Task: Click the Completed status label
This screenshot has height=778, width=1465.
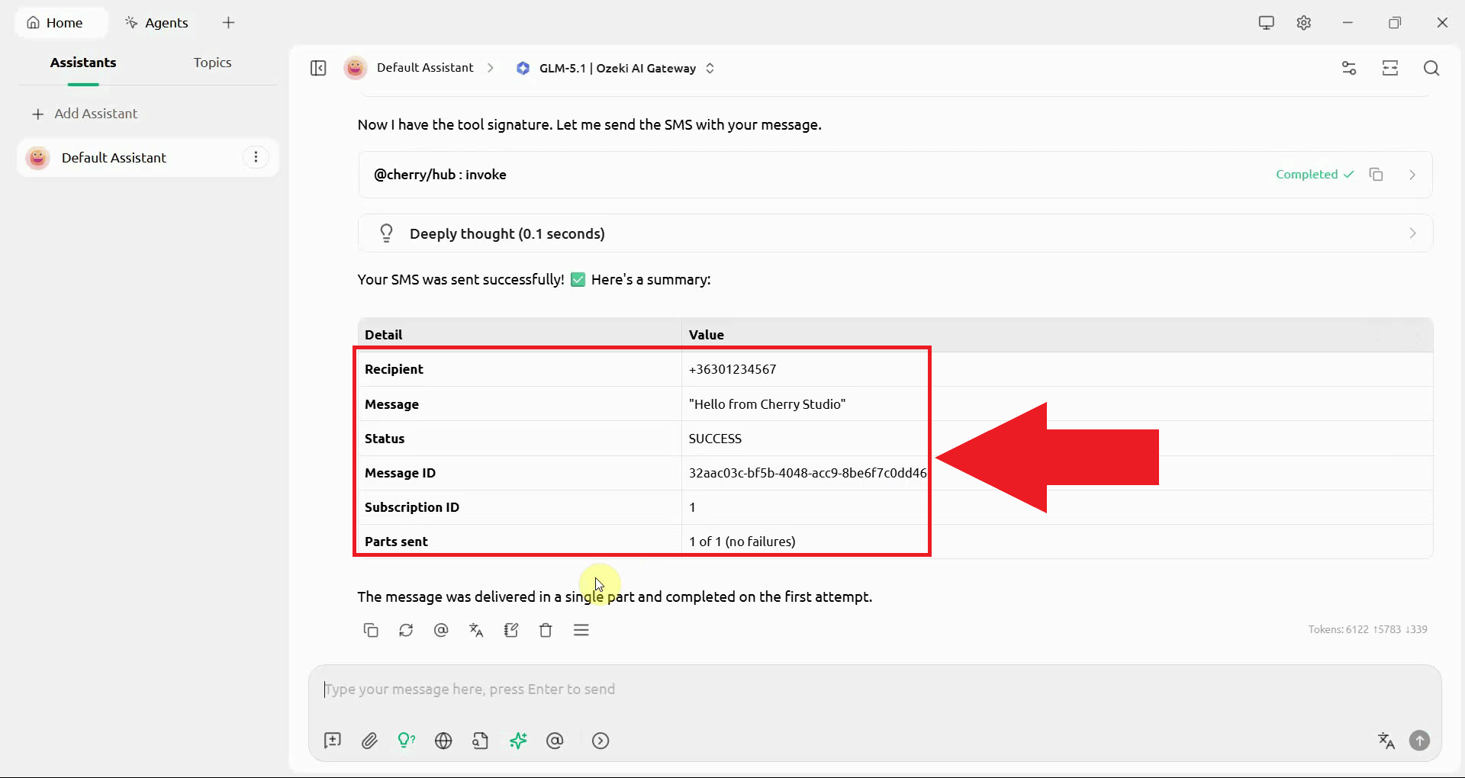Action: pyautogui.click(x=1315, y=174)
